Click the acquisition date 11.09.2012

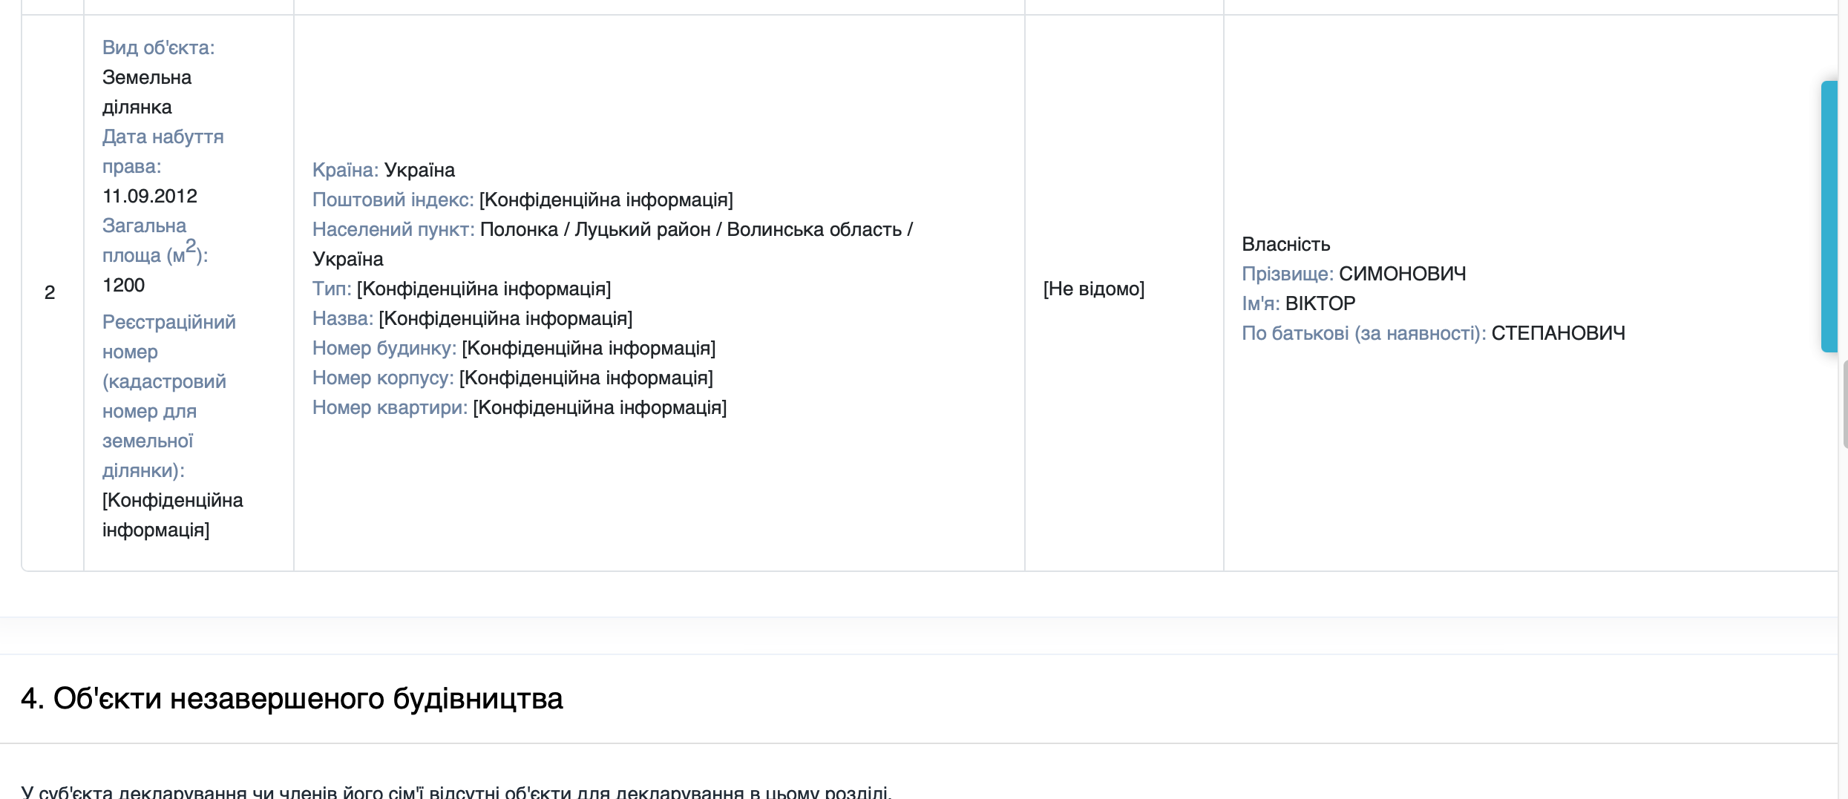click(x=150, y=196)
